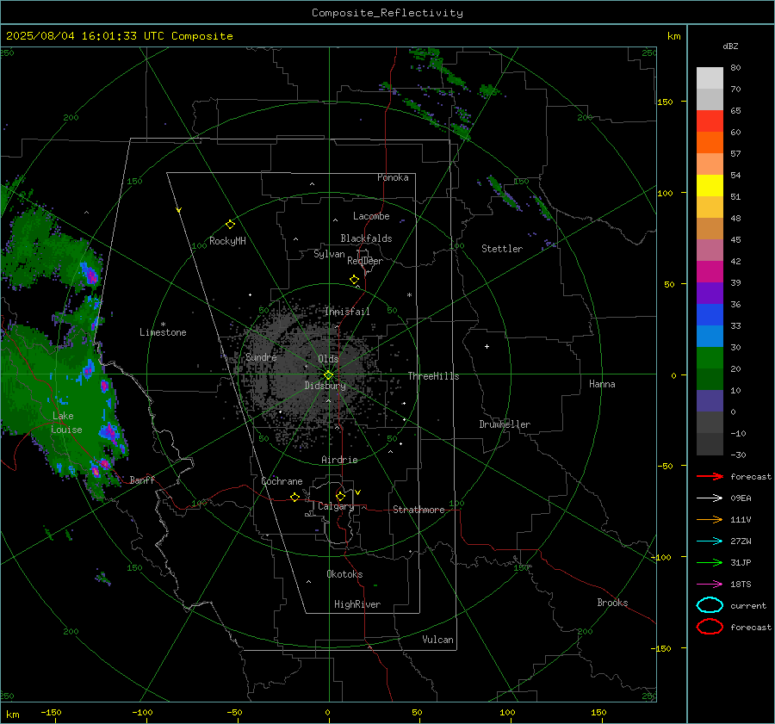Click the cyan current ellipse icon
The height and width of the screenshot is (724, 775).
[710, 605]
